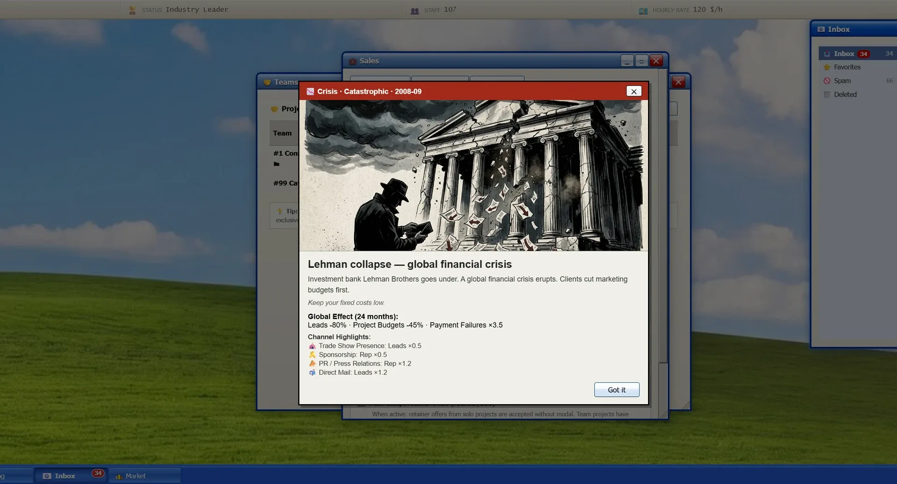Click the Status Industry Leader icon
The height and width of the screenshot is (484, 897).
tap(132, 10)
